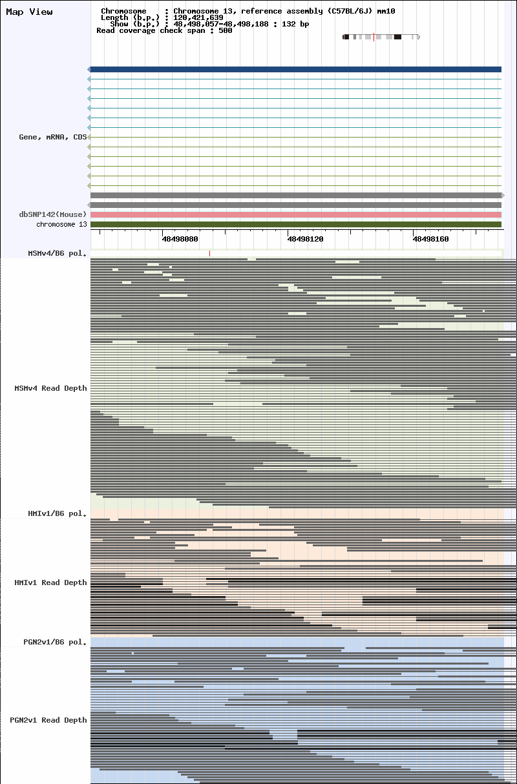
Task: Select the pink dbSNP142 track bar
Action: 296,214
